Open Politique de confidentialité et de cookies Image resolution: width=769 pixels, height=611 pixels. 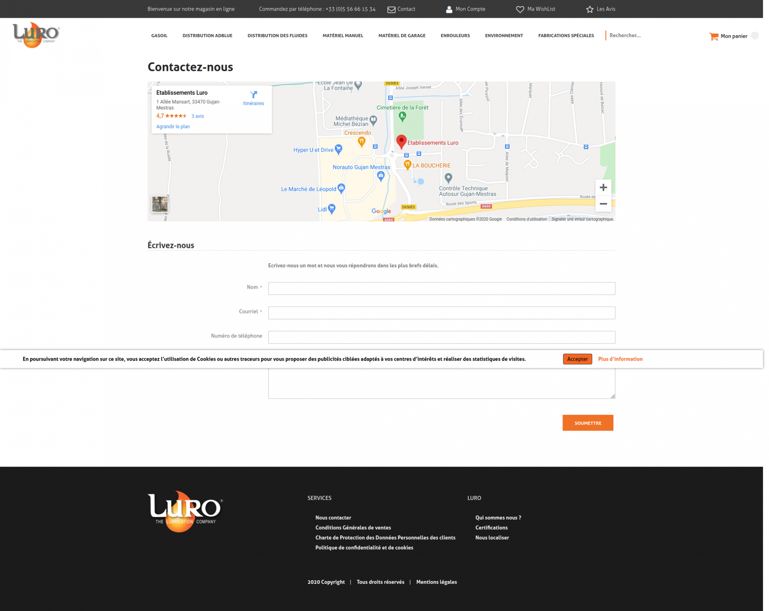pos(364,548)
